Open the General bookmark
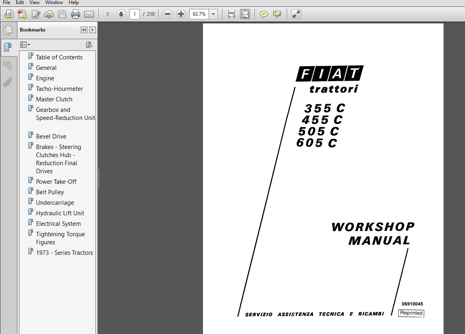This screenshot has width=465, height=334. click(46, 68)
